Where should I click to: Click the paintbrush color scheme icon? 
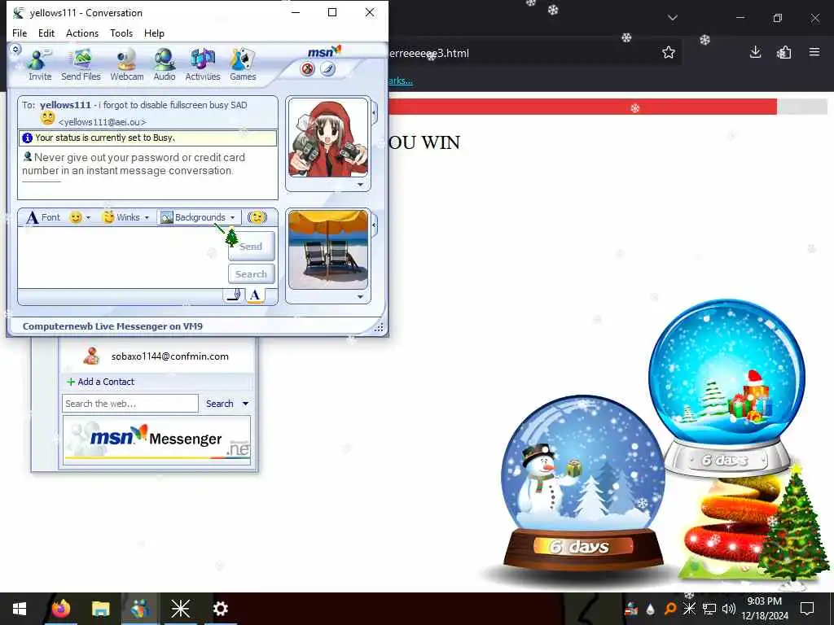(327, 68)
